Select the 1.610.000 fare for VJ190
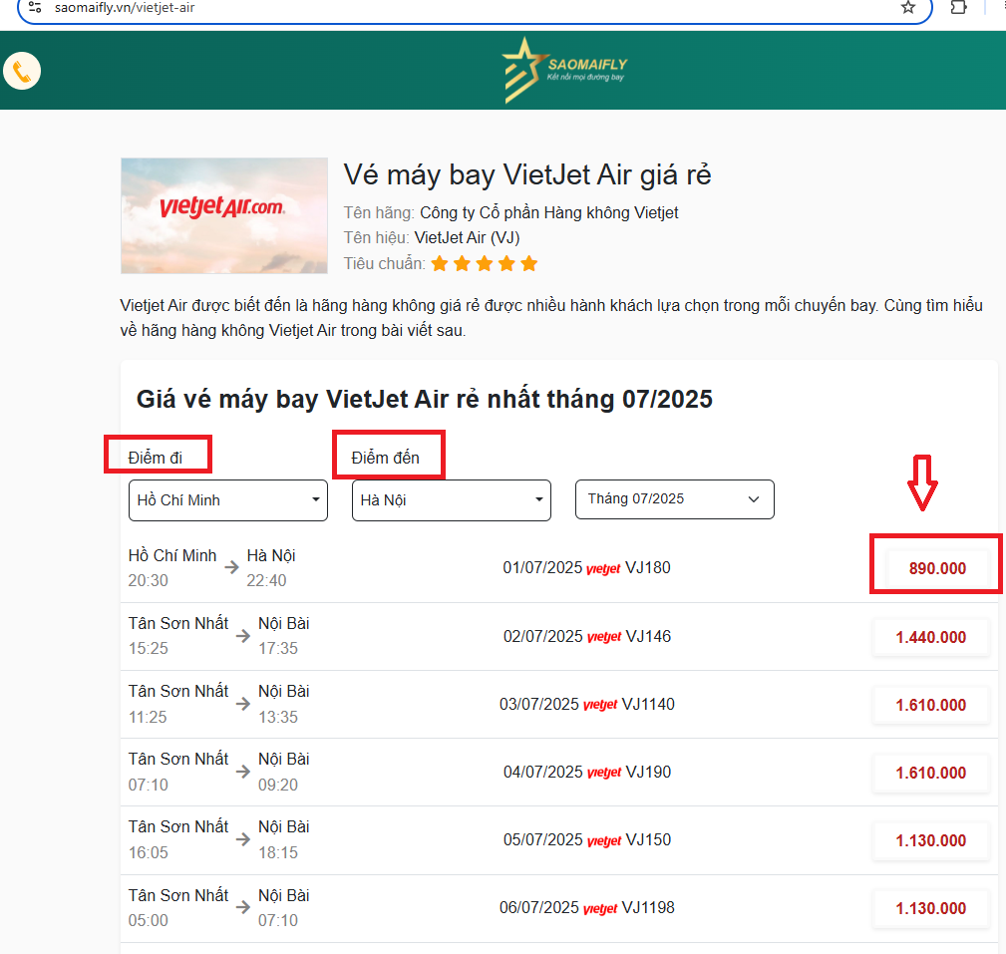The height and width of the screenshot is (954, 1006). coord(931,773)
